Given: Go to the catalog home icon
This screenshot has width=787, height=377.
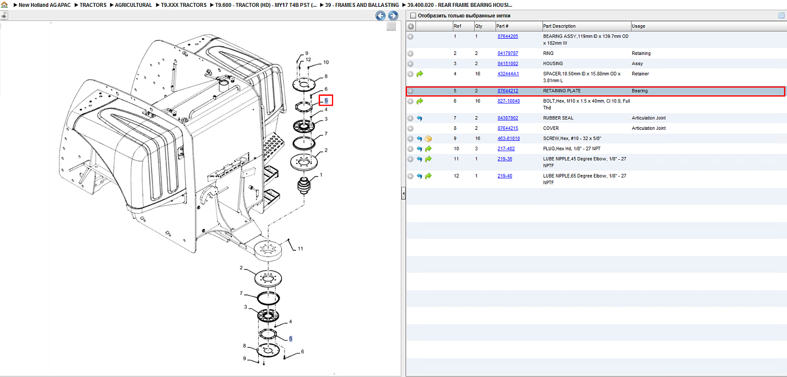Looking at the screenshot, I should [x=4, y=5].
